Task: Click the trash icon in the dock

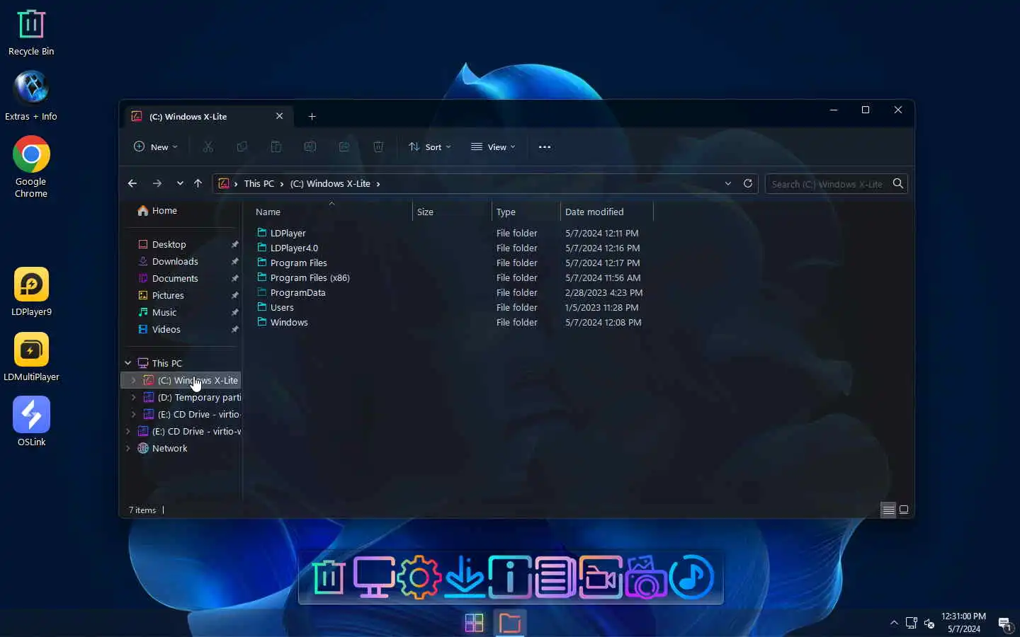Action: click(329, 578)
